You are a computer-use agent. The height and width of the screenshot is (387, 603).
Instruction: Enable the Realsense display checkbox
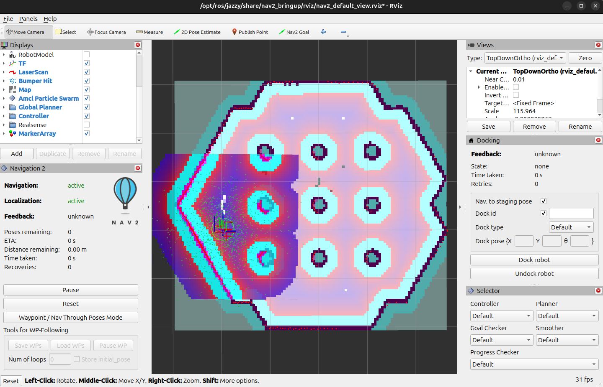click(x=87, y=125)
